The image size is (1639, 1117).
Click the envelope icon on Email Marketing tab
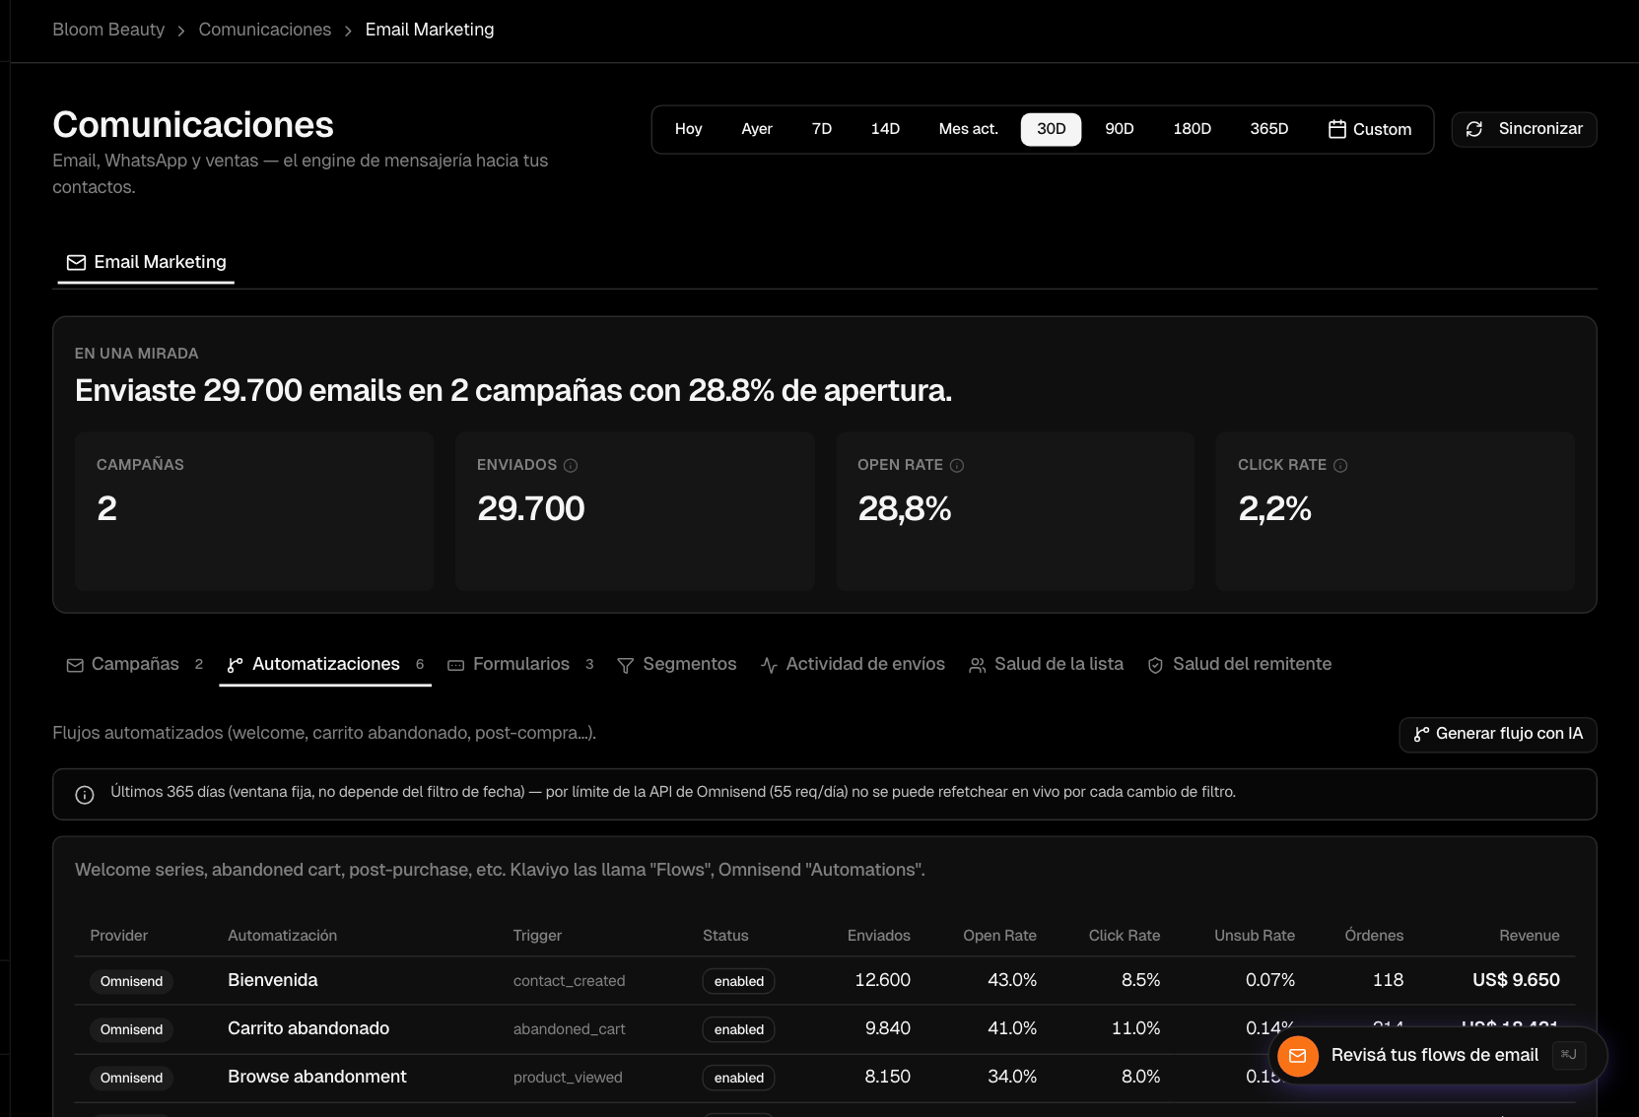click(76, 262)
